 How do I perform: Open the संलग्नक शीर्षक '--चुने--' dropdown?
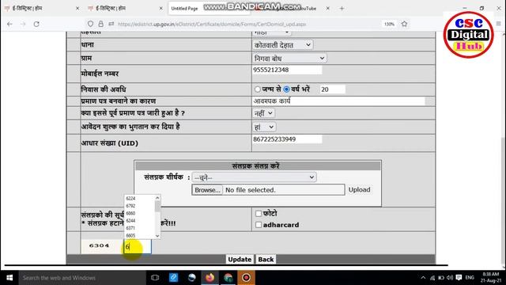(255, 177)
